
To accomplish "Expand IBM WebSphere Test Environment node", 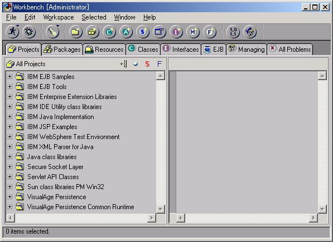I will (10, 136).
